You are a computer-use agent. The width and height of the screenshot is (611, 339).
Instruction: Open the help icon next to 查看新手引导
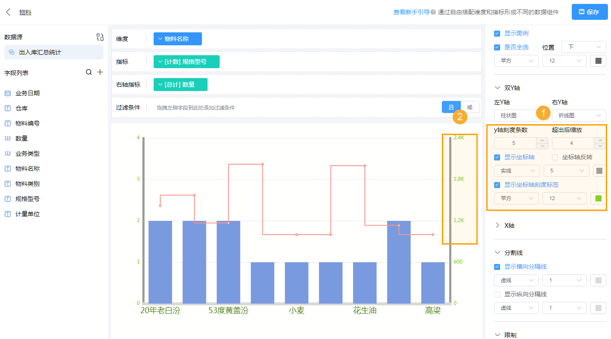point(432,12)
